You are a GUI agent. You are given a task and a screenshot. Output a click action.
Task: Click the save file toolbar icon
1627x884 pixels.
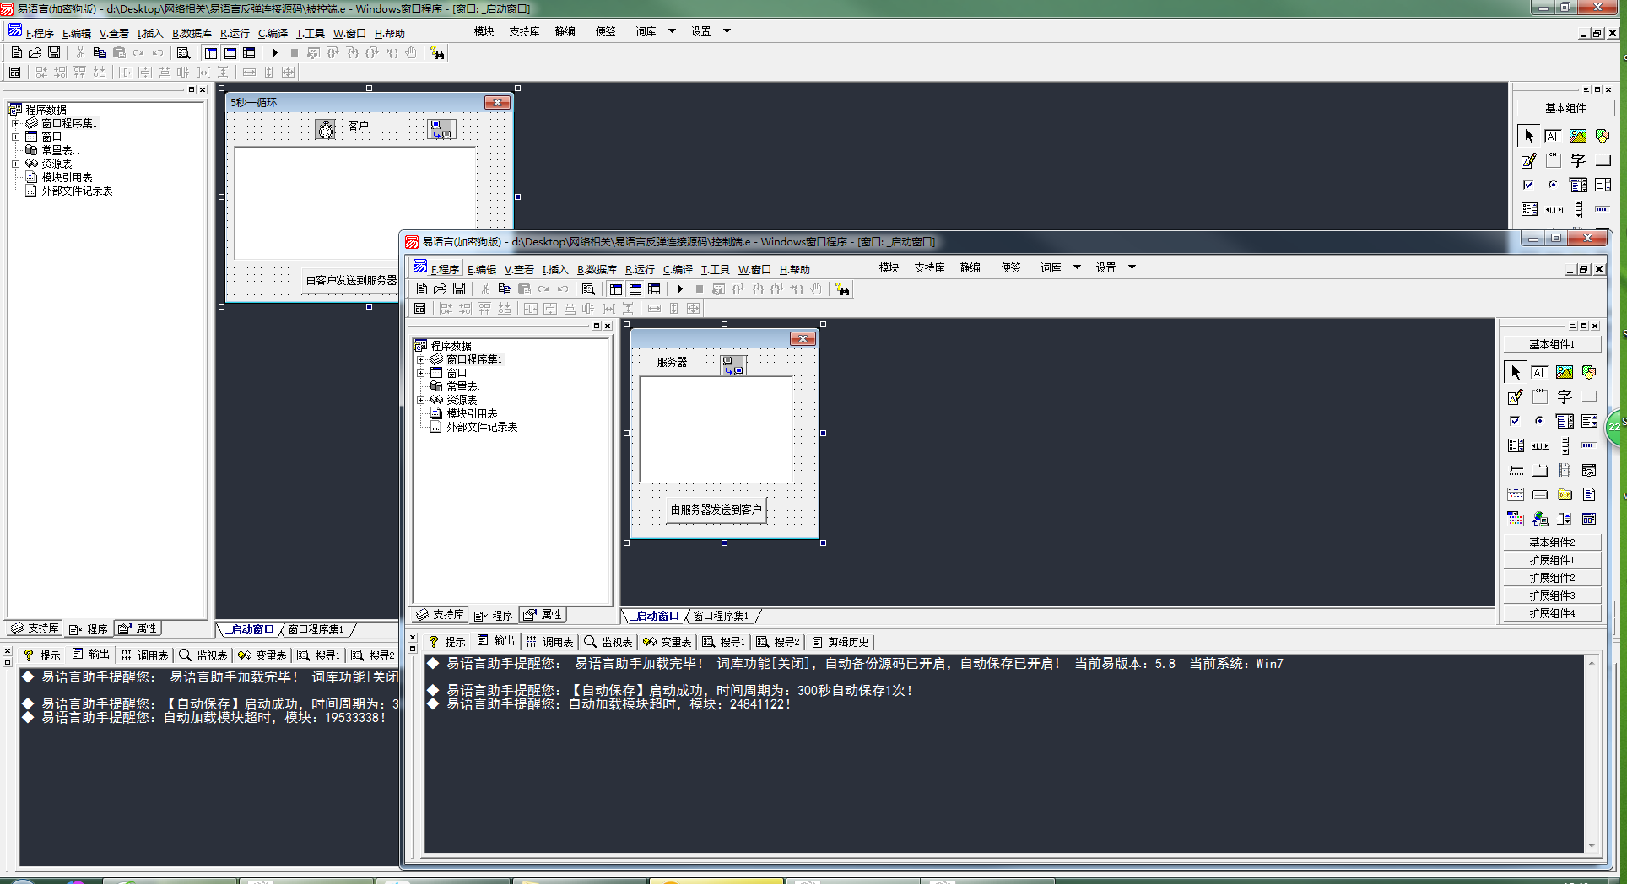click(x=459, y=289)
